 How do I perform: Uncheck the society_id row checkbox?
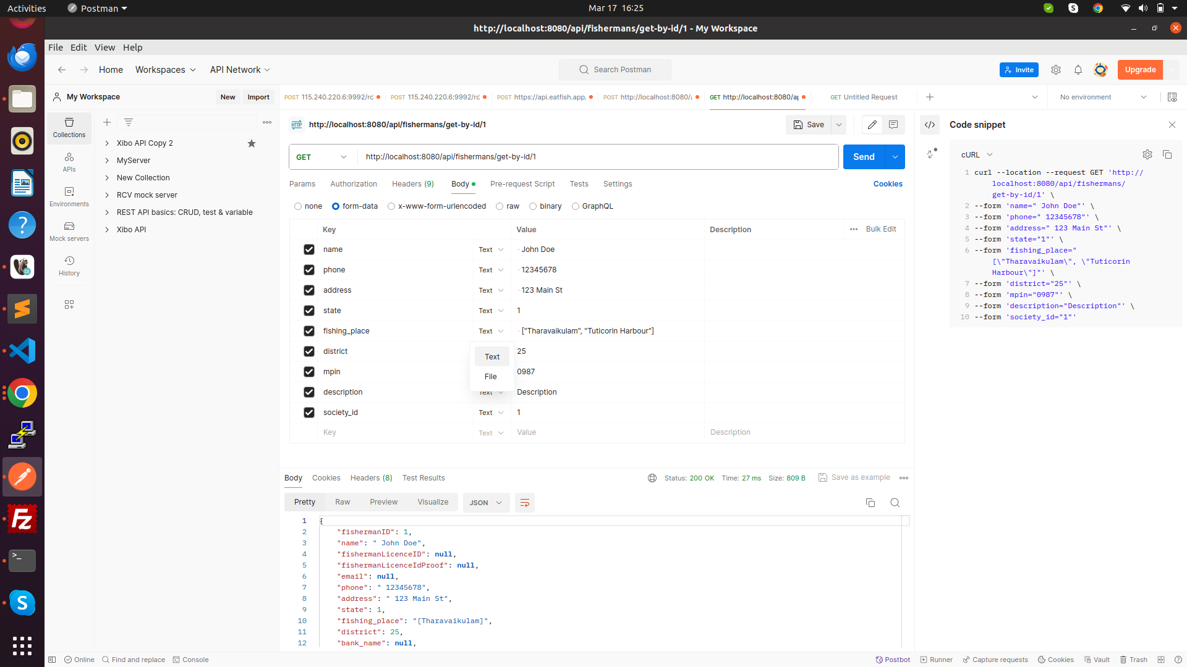pyautogui.click(x=309, y=413)
